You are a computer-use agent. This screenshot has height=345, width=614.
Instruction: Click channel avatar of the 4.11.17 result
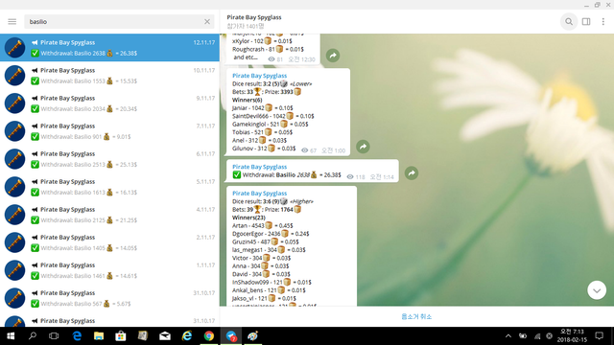pos(15,215)
